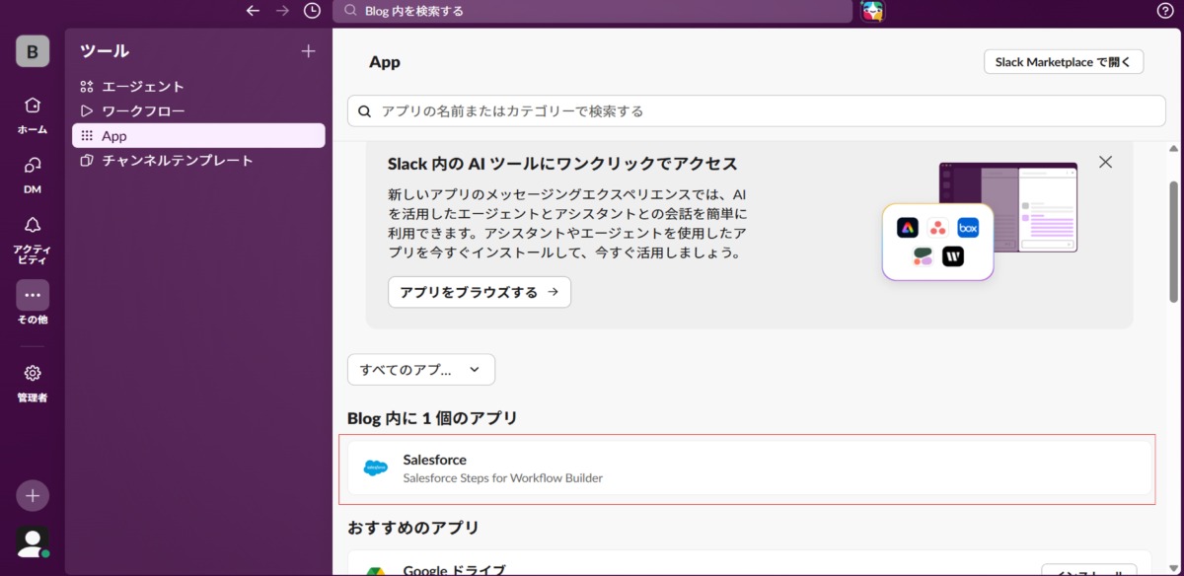Viewport: 1184px width, 576px height.
Task: Click the ツール panel heading
Action: pos(105,51)
